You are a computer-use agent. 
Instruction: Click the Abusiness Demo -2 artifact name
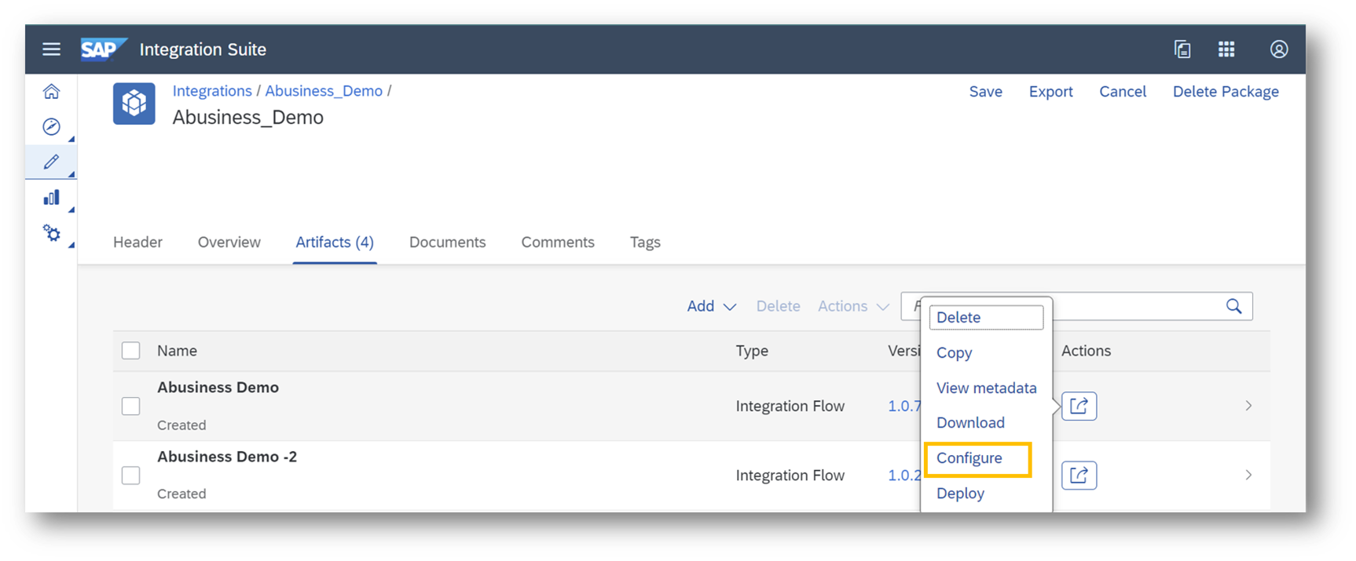point(227,457)
